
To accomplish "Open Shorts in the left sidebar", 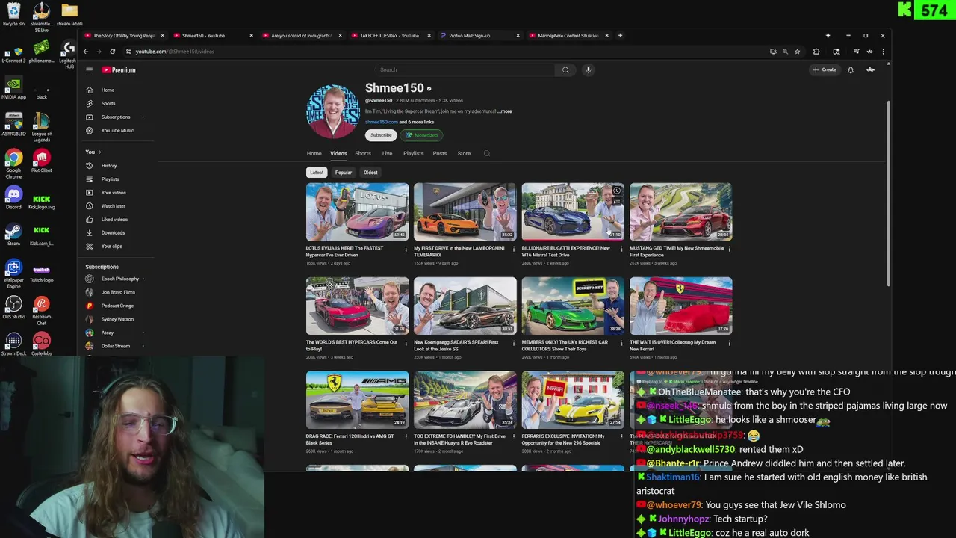I will coord(108,103).
